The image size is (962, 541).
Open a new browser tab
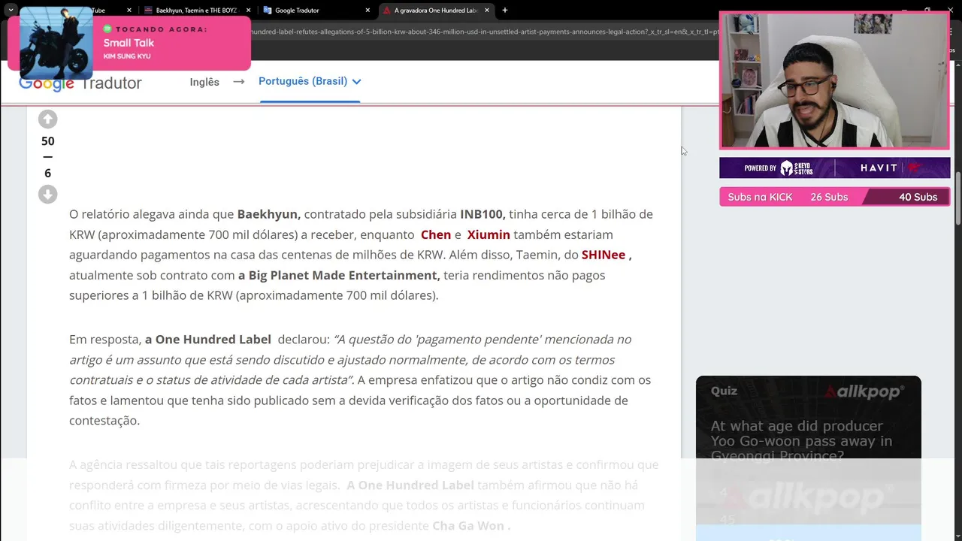(x=505, y=11)
